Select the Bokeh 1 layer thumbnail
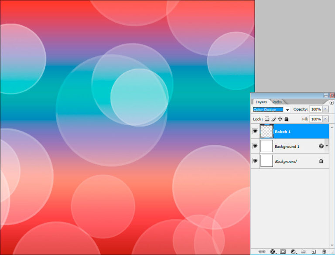335x255 pixels. (267, 131)
